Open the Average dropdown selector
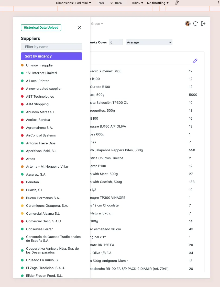Screen dimensions: 220x287 point(149,42)
